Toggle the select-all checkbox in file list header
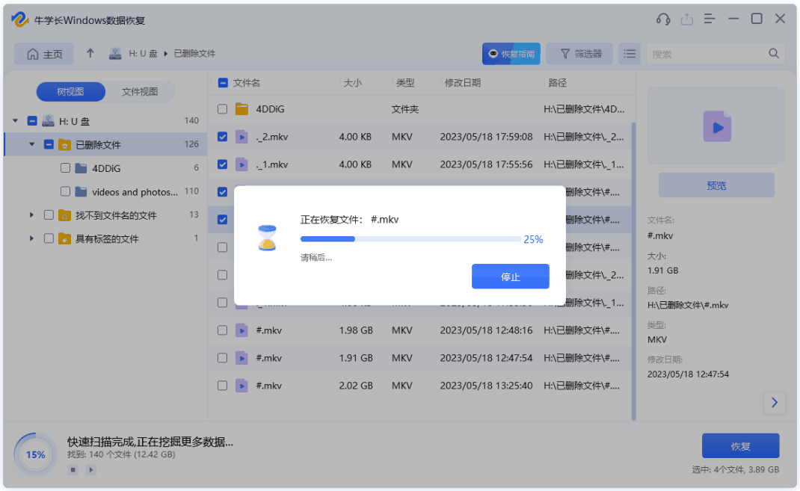Image resolution: width=800 pixels, height=491 pixels. [x=222, y=83]
